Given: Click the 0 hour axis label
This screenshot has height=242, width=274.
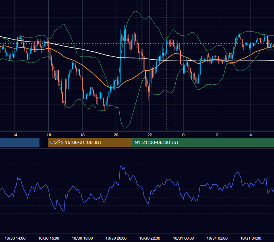Looking at the screenshot, I should coord(183,135).
